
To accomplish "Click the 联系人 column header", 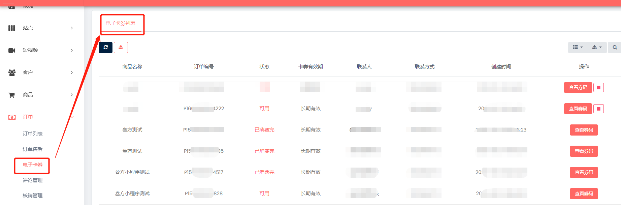I will [364, 67].
